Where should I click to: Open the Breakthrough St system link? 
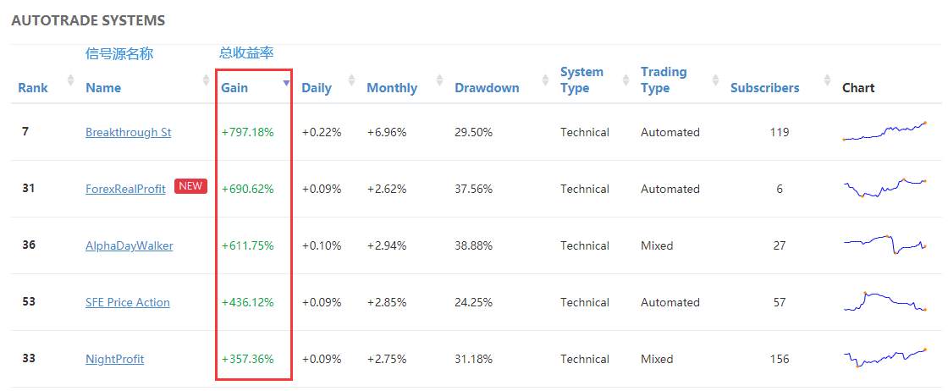point(128,132)
